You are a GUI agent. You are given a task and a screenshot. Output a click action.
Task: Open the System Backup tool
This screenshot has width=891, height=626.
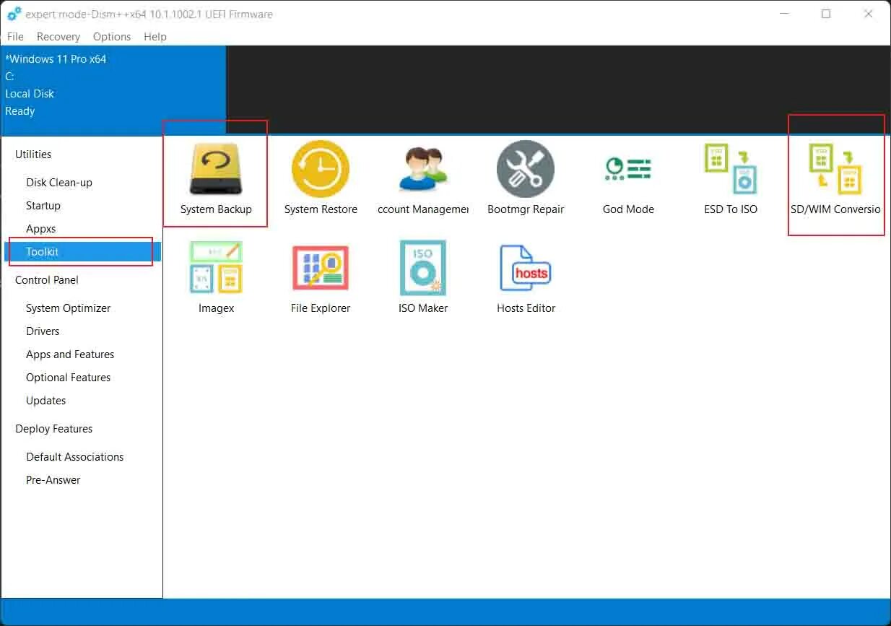[216, 178]
